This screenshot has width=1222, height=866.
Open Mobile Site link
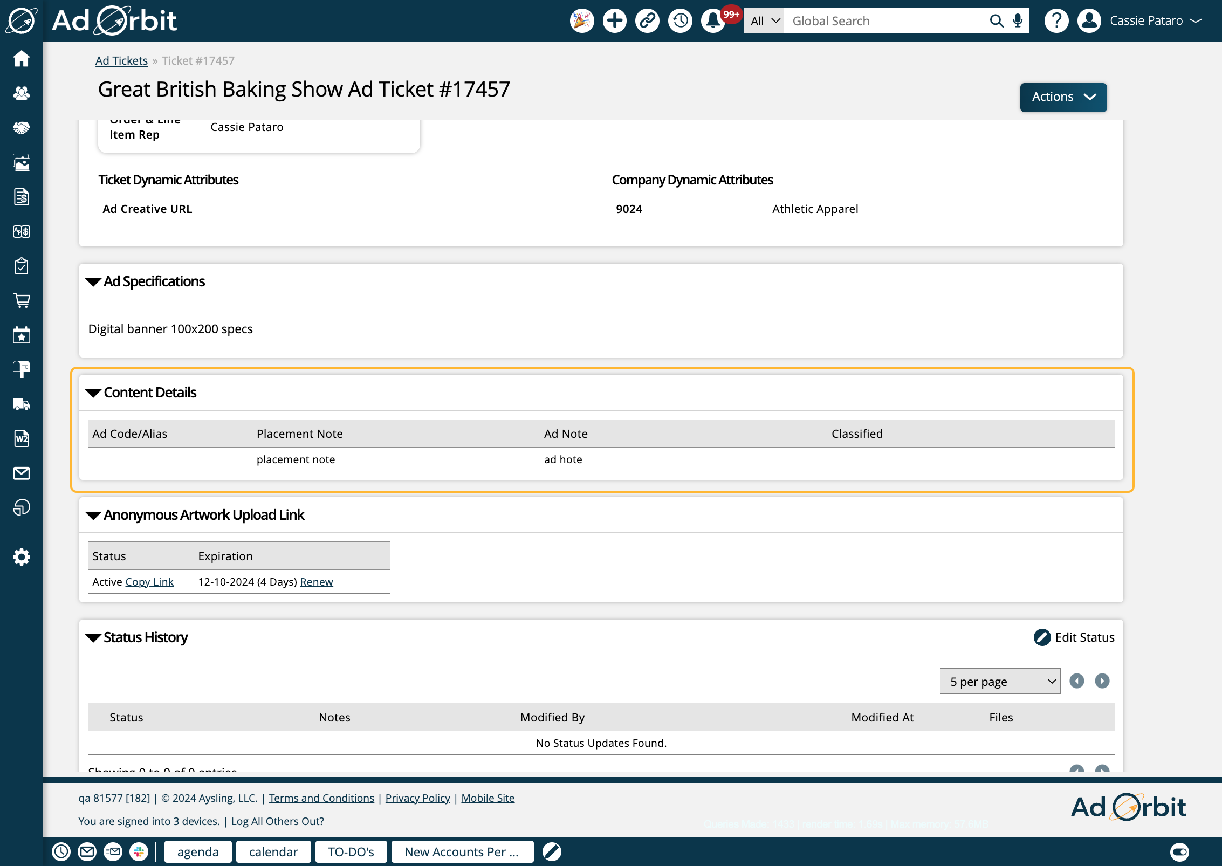(x=488, y=798)
